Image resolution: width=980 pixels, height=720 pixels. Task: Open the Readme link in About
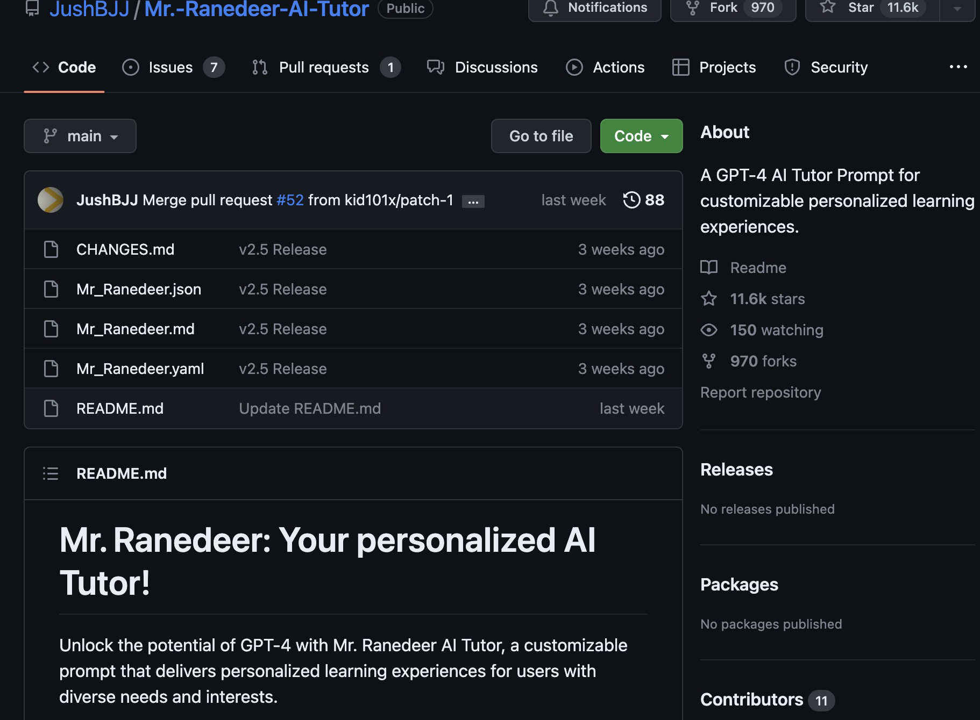[x=758, y=268]
